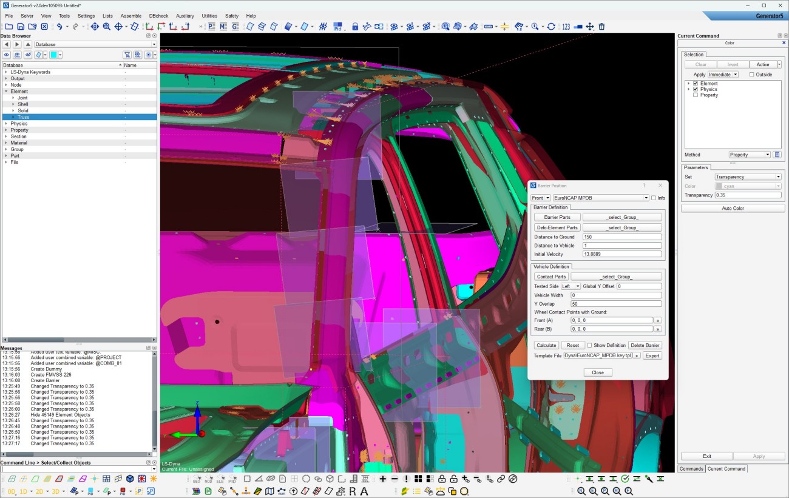Expand the Physics node in Data Browser tree
Viewport: 789px width, 498px height.
pos(6,124)
